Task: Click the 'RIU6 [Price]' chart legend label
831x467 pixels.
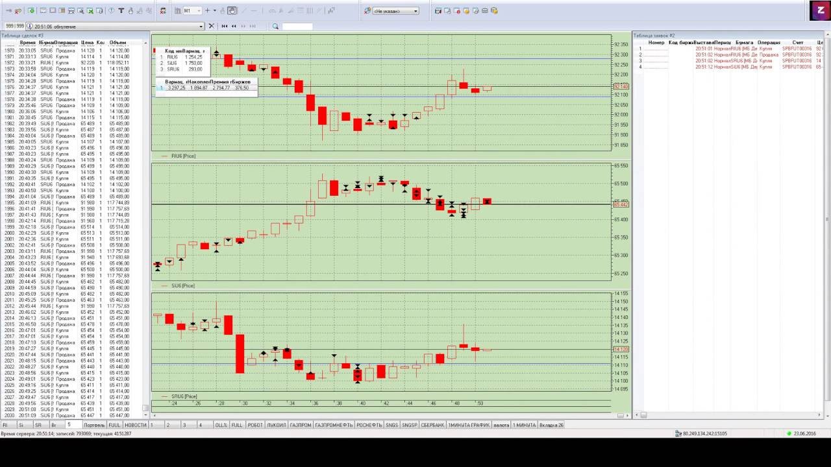Action: (x=183, y=156)
